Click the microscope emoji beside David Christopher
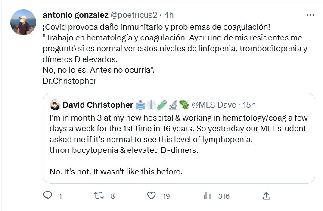 pos(173,105)
